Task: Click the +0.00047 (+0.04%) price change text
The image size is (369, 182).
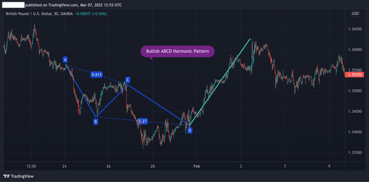Action: (91, 14)
